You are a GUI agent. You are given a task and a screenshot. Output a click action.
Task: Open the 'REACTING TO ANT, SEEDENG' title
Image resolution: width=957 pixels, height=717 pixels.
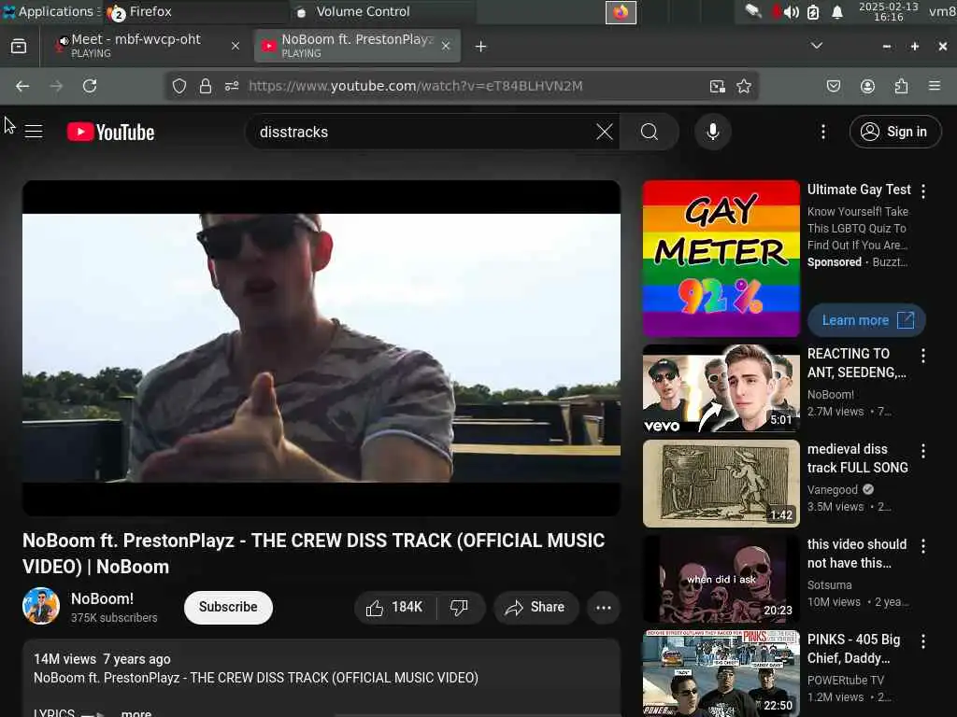pyautogui.click(x=856, y=363)
